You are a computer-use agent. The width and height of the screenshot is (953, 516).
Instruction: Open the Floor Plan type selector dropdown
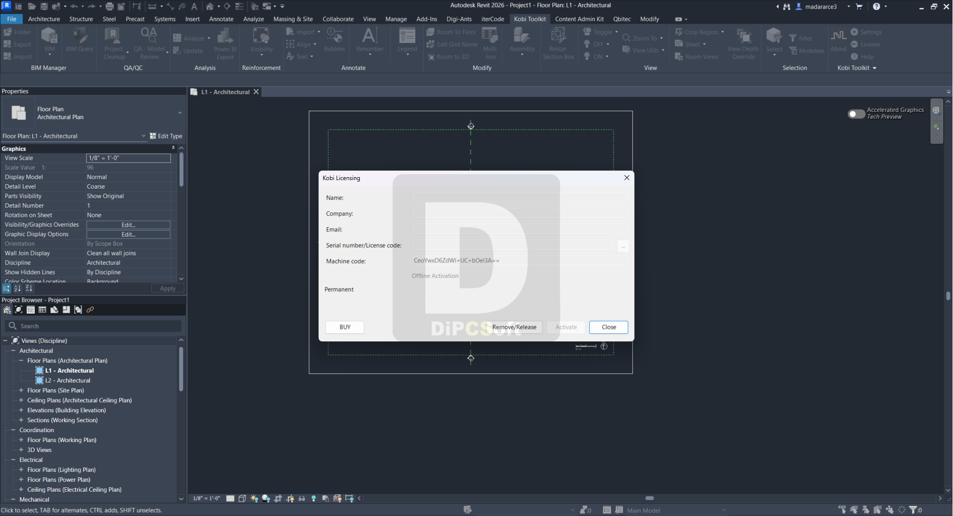click(180, 113)
